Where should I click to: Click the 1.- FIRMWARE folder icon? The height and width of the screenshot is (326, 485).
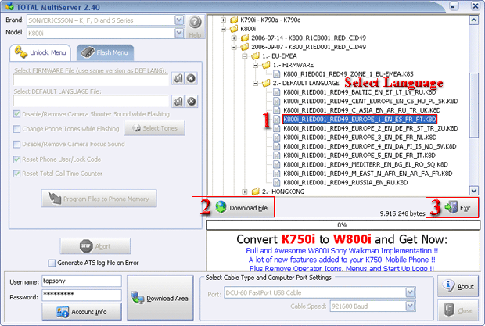coord(266,65)
